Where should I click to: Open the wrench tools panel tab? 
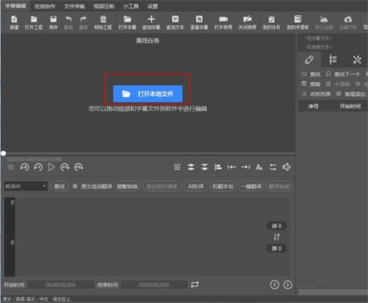click(x=357, y=59)
